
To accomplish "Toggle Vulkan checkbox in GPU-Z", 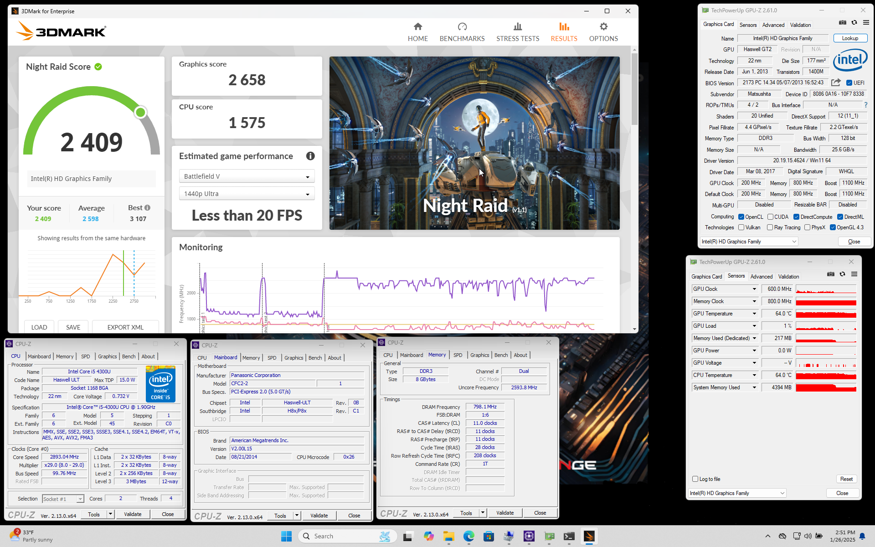I will (x=741, y=227).
